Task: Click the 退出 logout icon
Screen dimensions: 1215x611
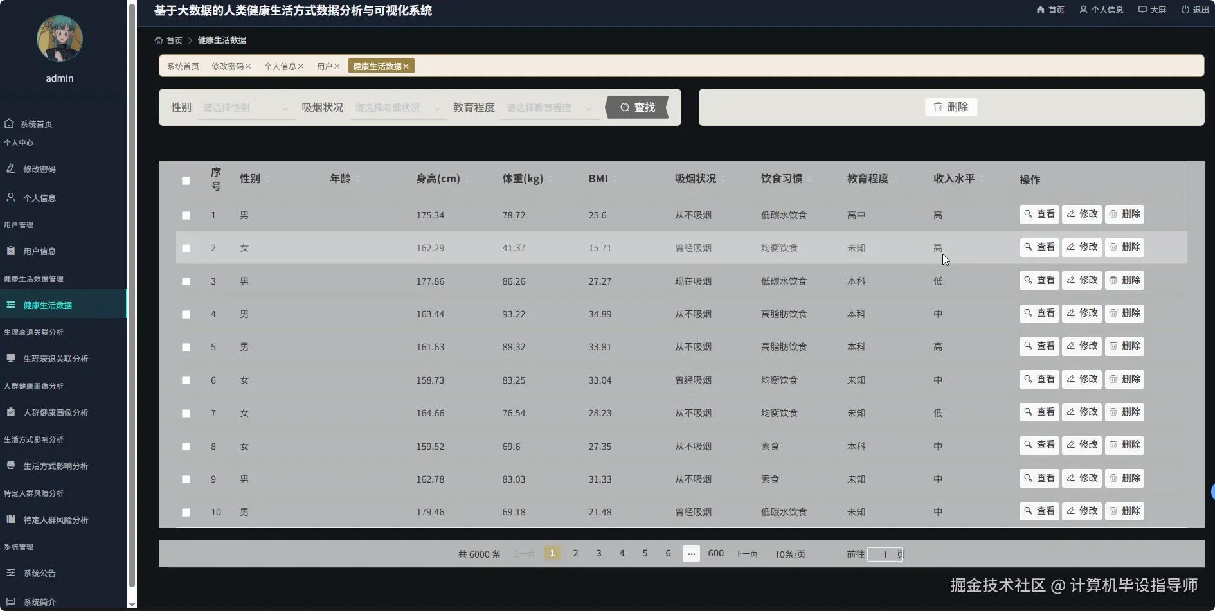Action: pyautogui.click(x=1185, y=10)
